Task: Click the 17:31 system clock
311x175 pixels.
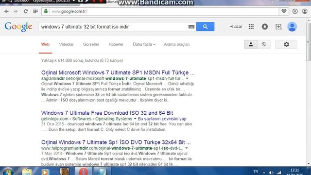Action: point(295,171)
